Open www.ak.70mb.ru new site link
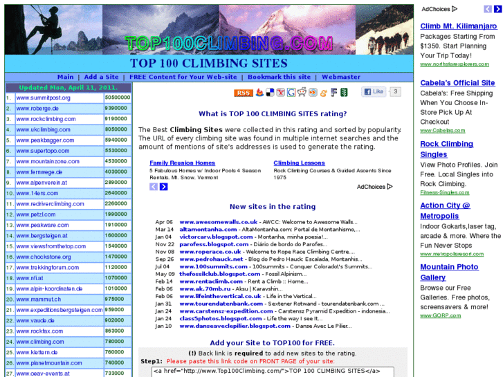 (x=205, y=288)
